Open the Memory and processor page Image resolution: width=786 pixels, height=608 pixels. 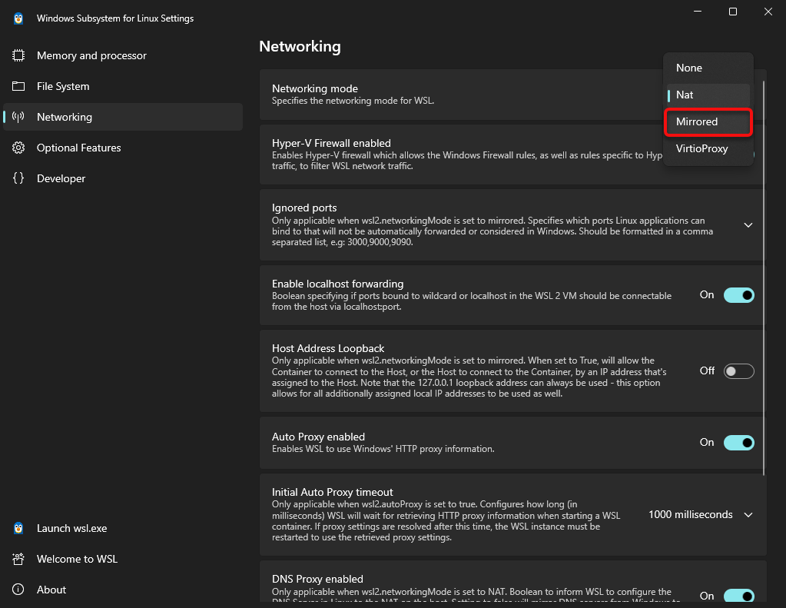(x=91, y=55)
